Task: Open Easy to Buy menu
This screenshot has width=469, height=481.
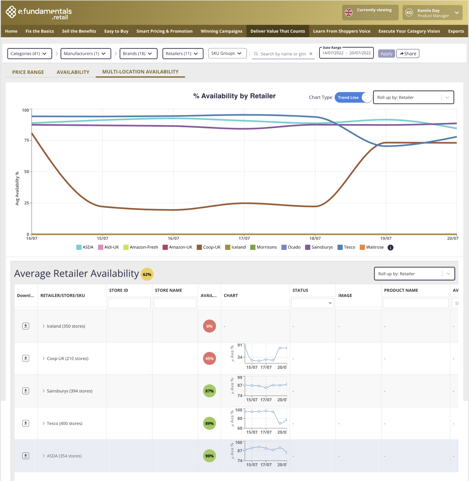Action: 116,31
